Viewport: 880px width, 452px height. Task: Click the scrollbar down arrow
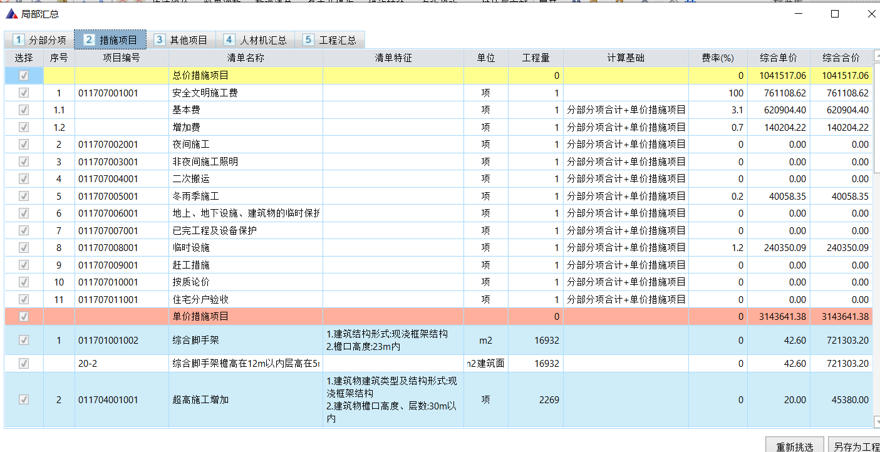click(876, 421)
